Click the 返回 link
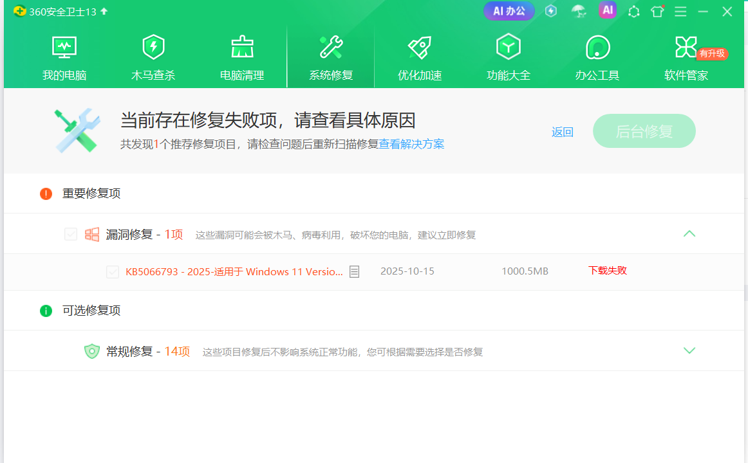 point(563,132)
